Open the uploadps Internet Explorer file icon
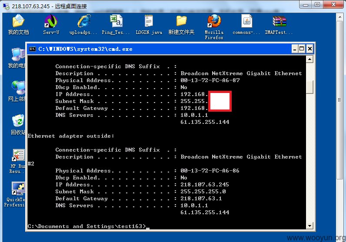This screenshot has height=242, width=346. pos(84,21)
